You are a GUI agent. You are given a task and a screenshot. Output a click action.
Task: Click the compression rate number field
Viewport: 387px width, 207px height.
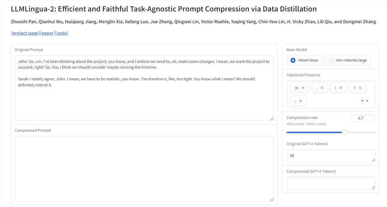(363, 118)
